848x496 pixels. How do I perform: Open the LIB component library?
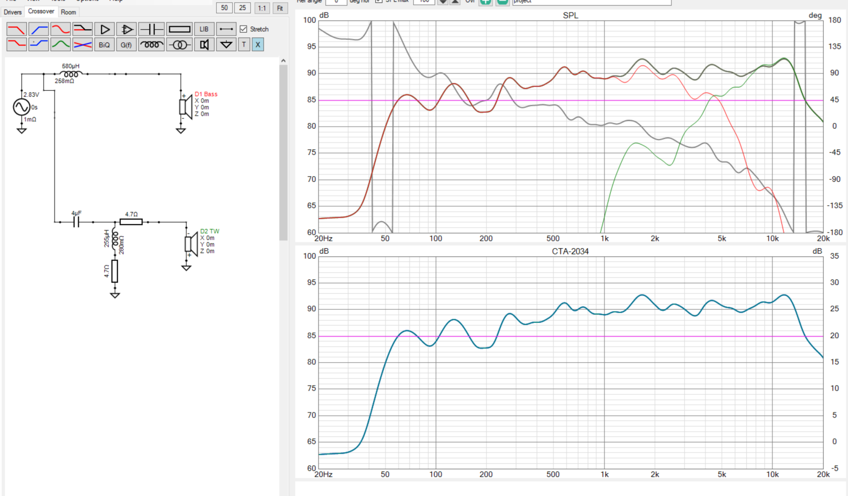204,29
